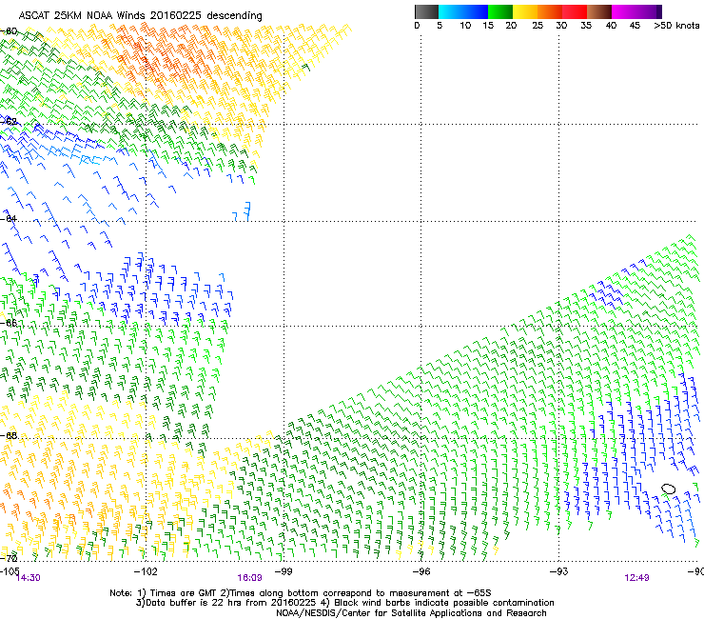Click the purple 12:49 swath time label
This screenshot has width=704, height=619.
click(636, 578)
